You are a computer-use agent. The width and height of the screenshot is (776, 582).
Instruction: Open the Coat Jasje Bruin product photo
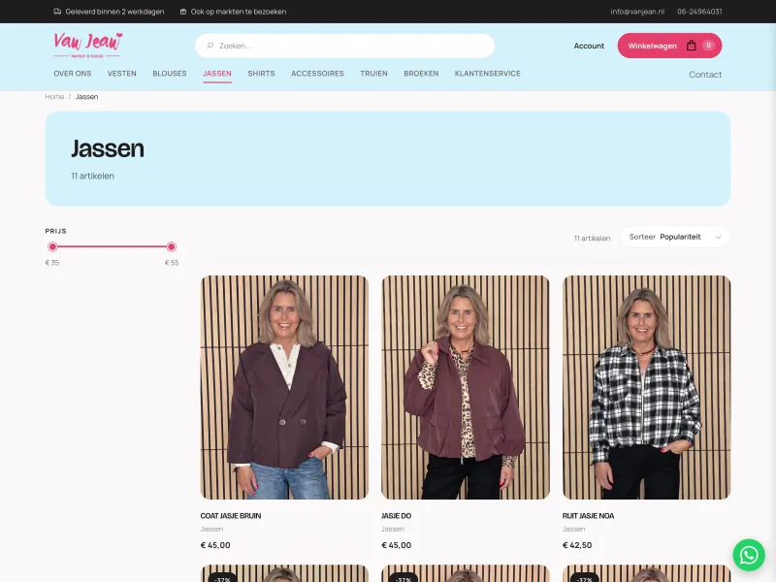(x=284, y=387)
